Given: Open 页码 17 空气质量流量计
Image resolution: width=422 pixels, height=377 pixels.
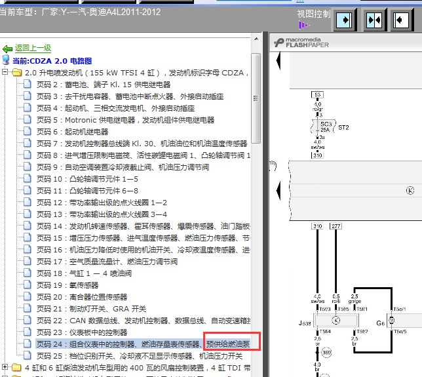Looking at the screenshot, I should point(107,262).
